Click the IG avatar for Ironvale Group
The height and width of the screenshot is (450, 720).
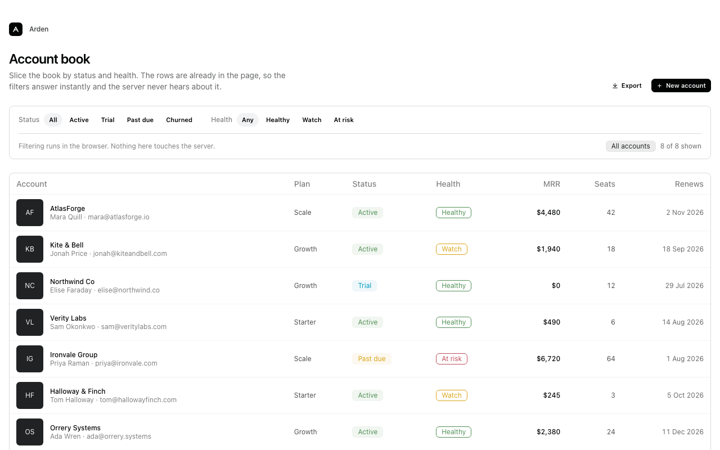(x=30, y=359)
